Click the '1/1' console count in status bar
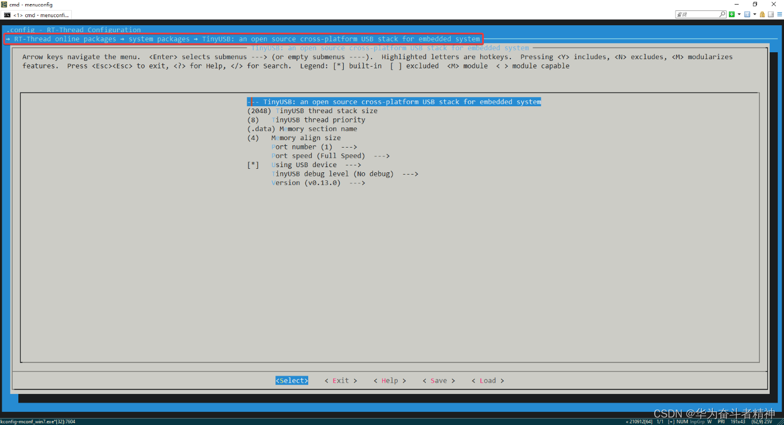Image resolution: width=784 pixels, height=425 pixels. pos(660,422)
